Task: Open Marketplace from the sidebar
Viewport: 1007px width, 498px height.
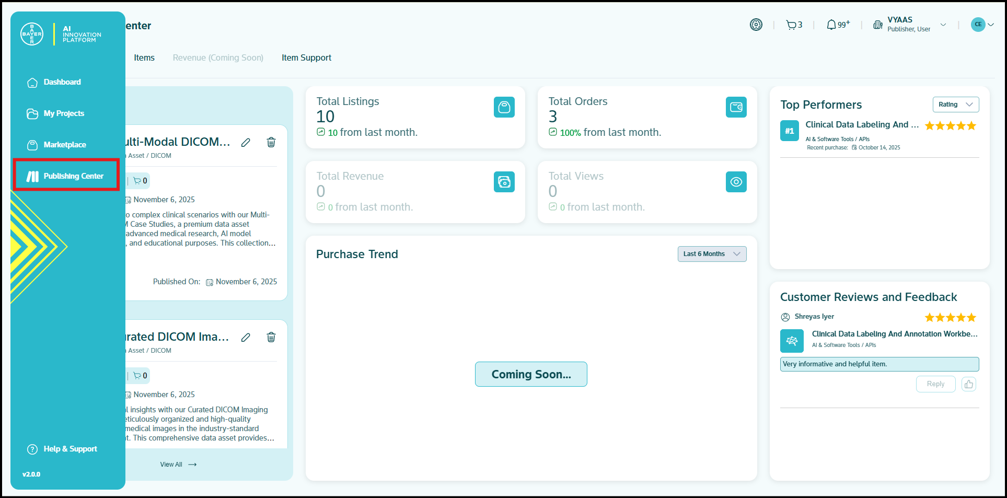Action: pos(65,145)
